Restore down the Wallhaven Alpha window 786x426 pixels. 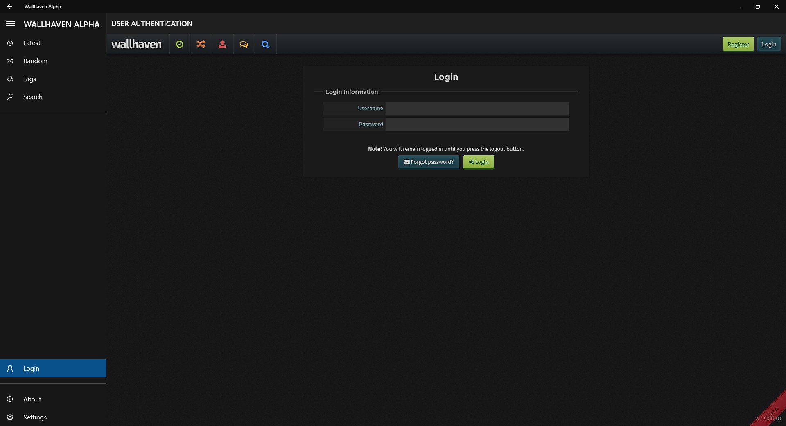758,7
